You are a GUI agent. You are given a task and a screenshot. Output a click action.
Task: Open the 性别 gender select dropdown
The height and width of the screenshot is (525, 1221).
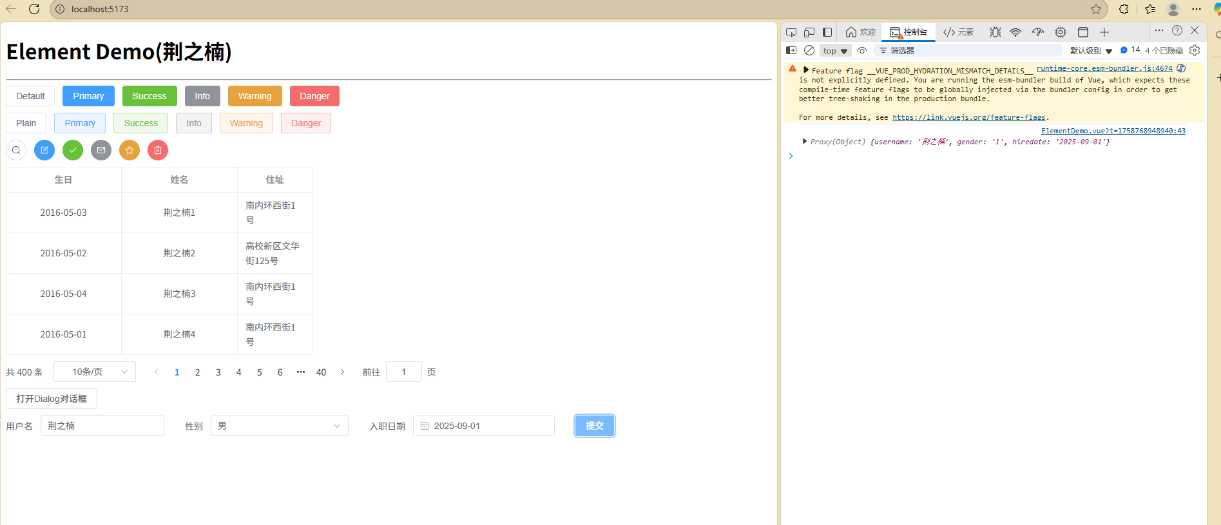[279, 426]
